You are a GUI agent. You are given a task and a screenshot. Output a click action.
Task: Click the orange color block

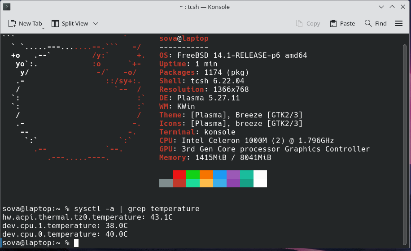206,174
